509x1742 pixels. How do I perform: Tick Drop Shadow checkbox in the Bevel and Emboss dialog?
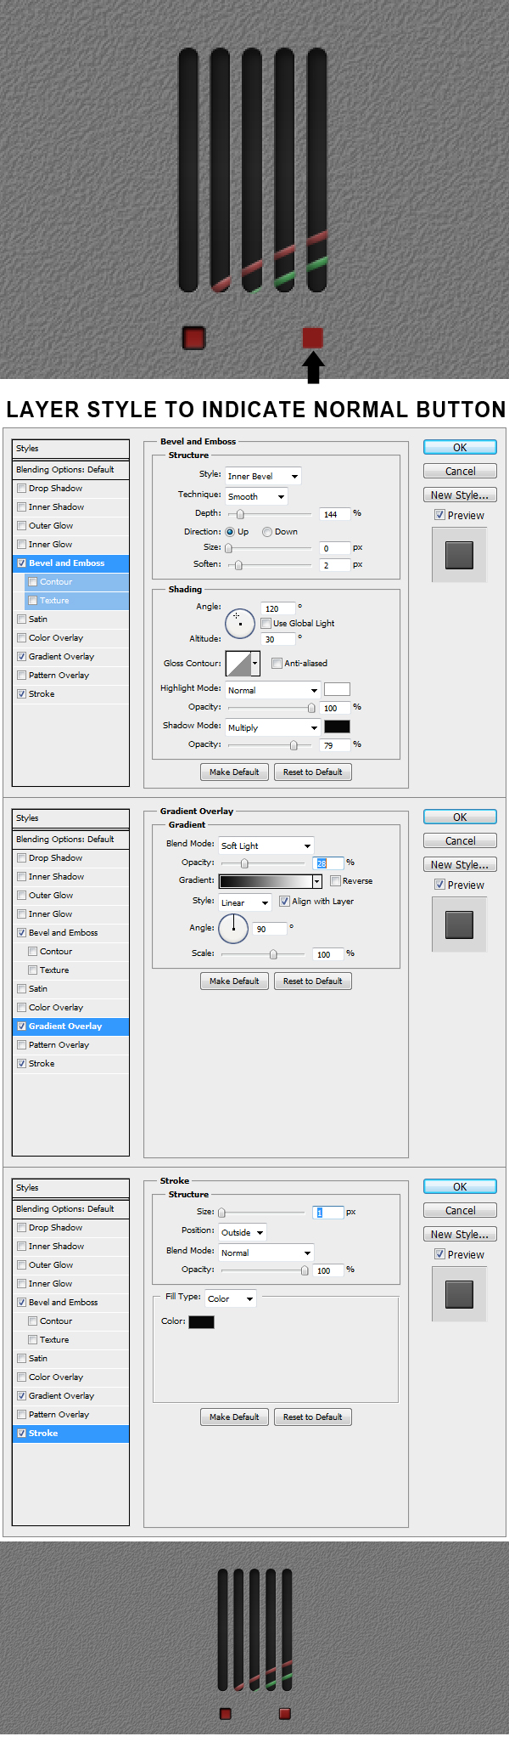22,489
